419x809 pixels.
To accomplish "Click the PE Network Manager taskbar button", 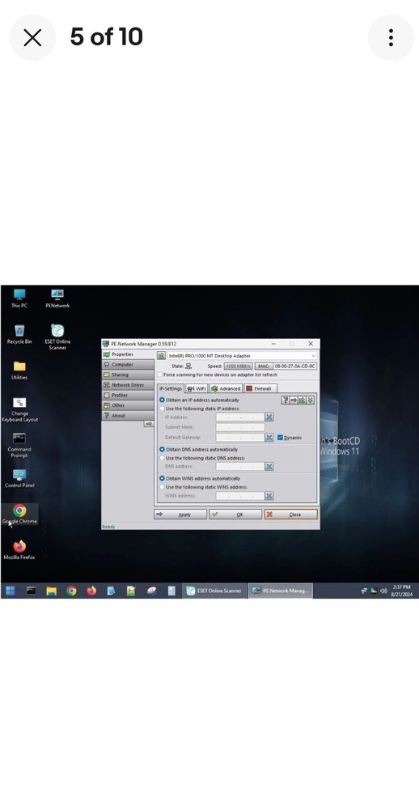I will click(x=280, y=591).
